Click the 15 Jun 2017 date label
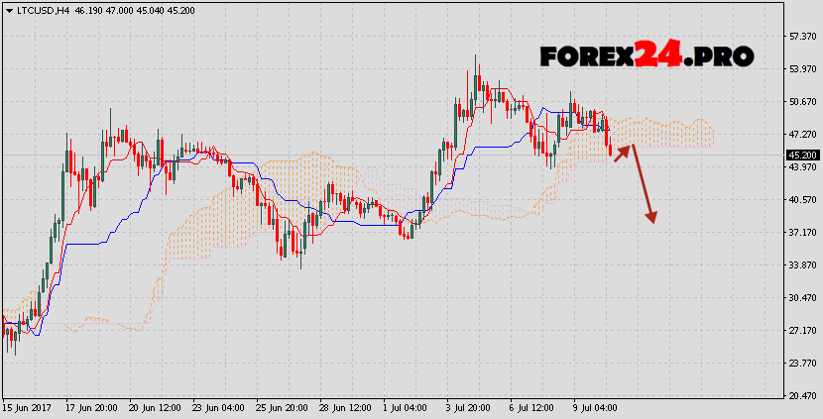This screenshot has height=419, width=823. click(x=27, y=407)
